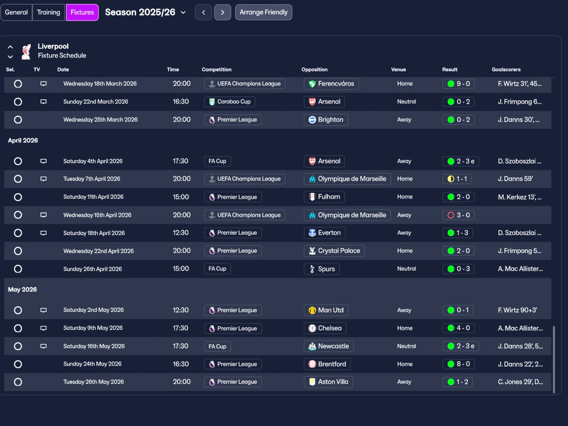Image resolution: width=568 pixels, height=426 pixels.
Task: Click the 12:30 kick-off time for Everton
Action: [x=181, y=233]
